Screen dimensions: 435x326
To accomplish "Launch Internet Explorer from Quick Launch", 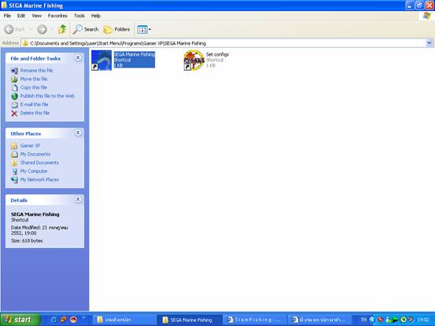I will [x=53, y=320].
